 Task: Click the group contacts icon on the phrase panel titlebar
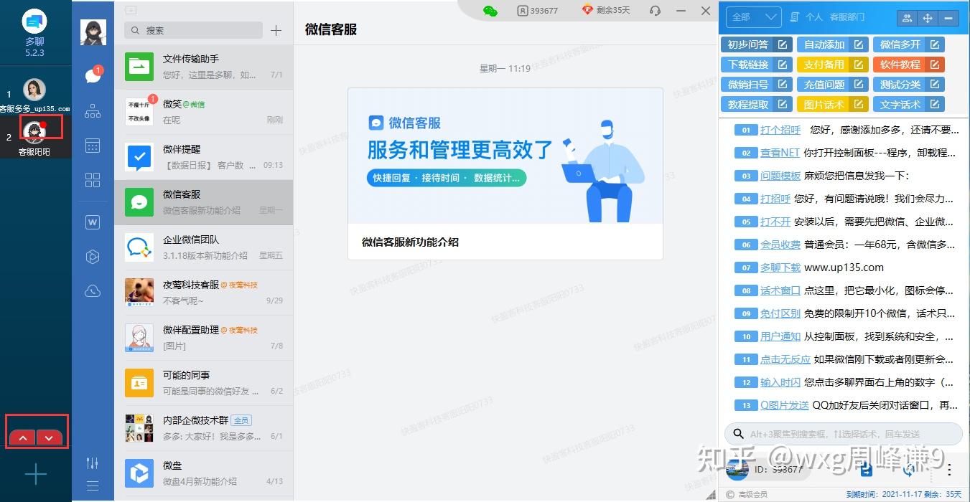(905, 18)
